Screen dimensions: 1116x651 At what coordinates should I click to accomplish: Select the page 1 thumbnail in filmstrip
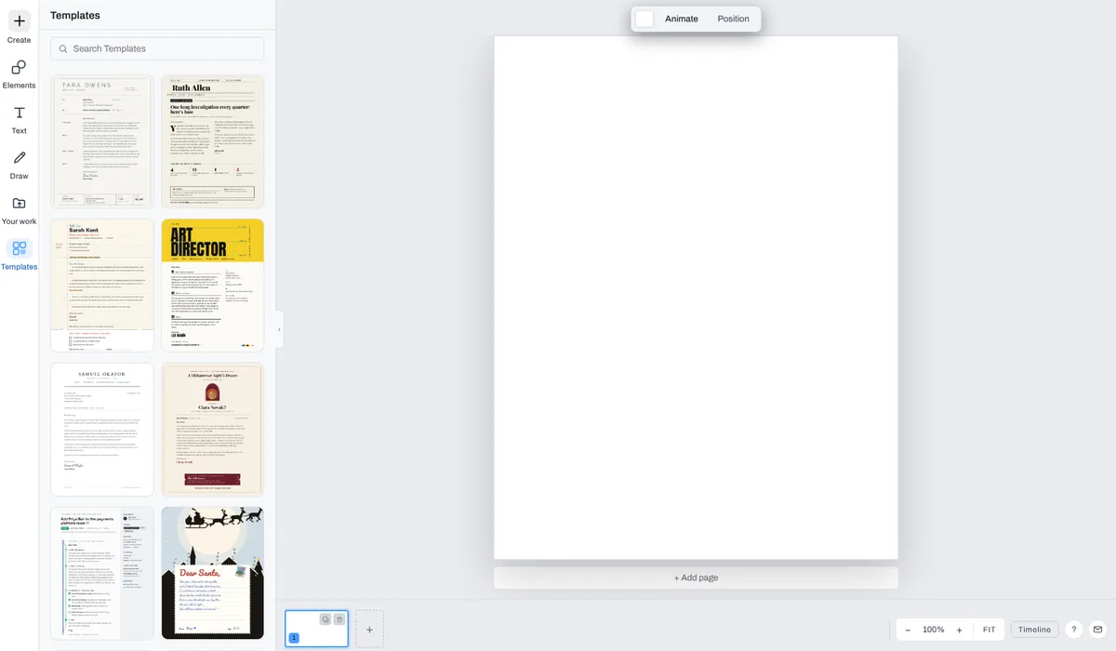point(316,629)
